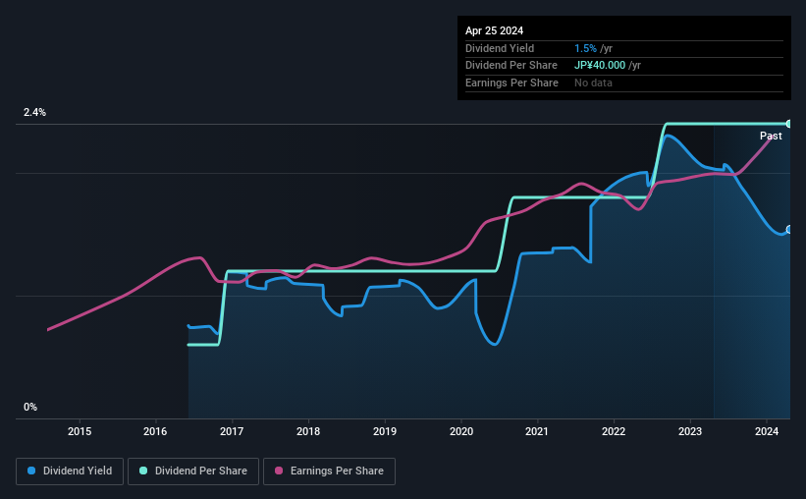Select the 2021 label on the time axis
The width and height of the screenshot is (806, 499).
(537, 431)
